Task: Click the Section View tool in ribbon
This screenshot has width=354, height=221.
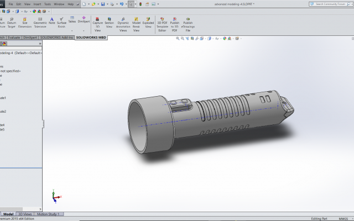Action: pos(109,23)
